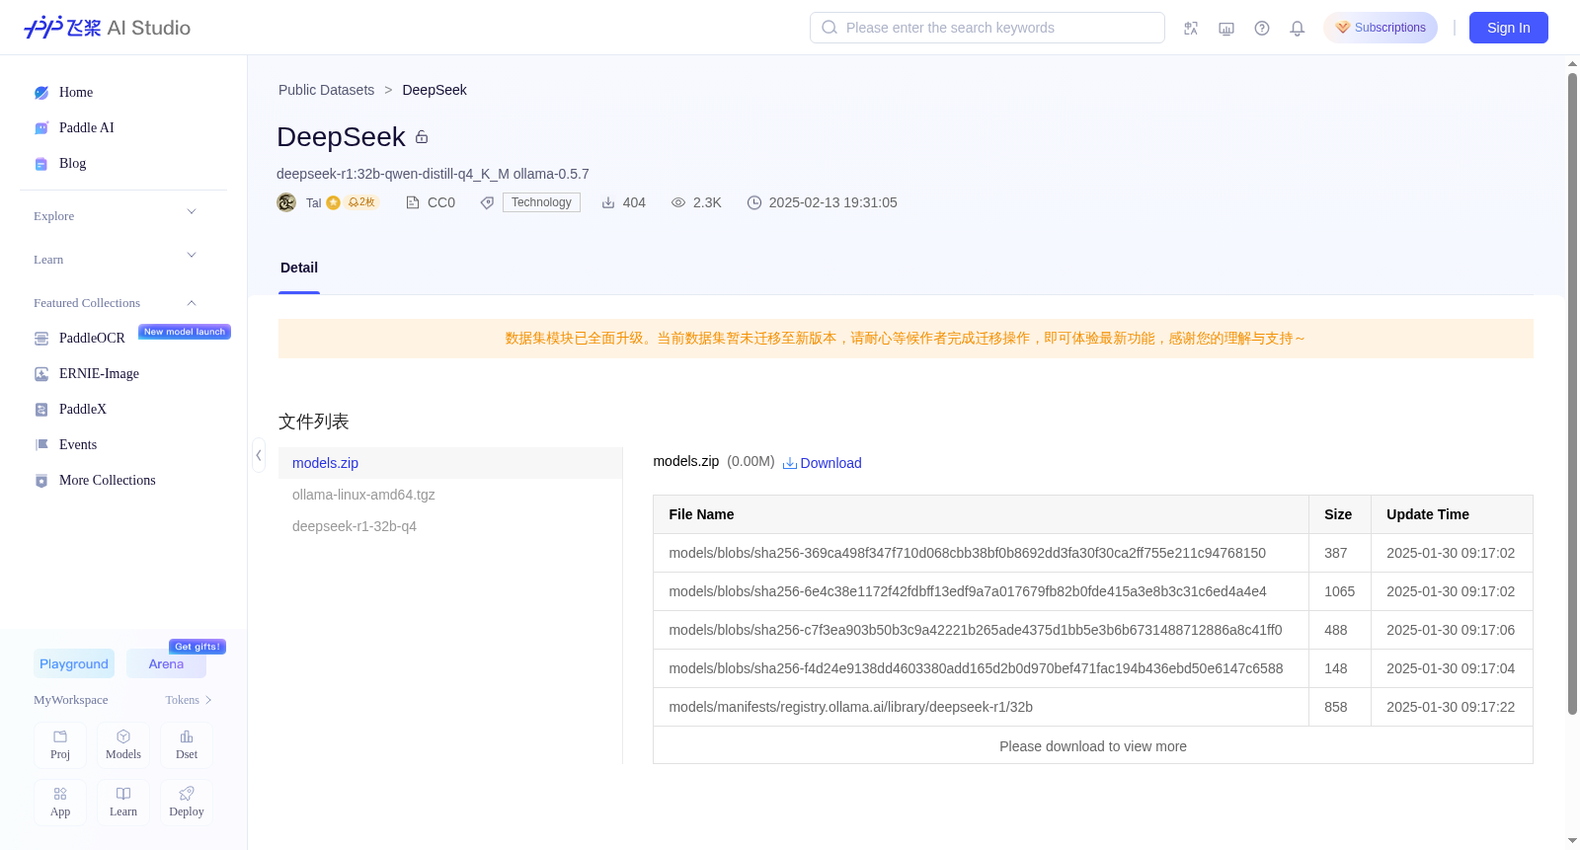The width and height of the screenshot is (1580, 850).
Task: Open the Learn workspace tile
Action: point(123,803)
